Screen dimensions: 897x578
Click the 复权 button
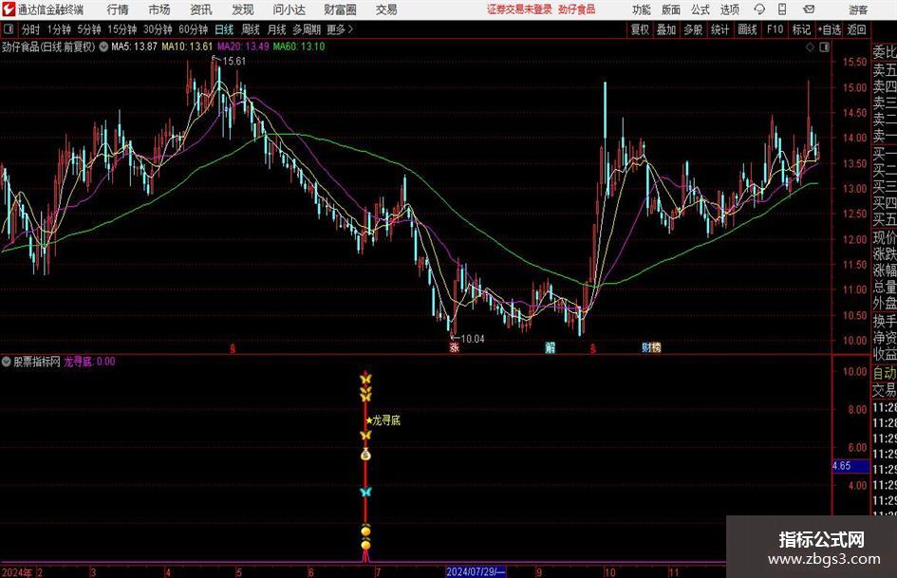pos(640,29)
